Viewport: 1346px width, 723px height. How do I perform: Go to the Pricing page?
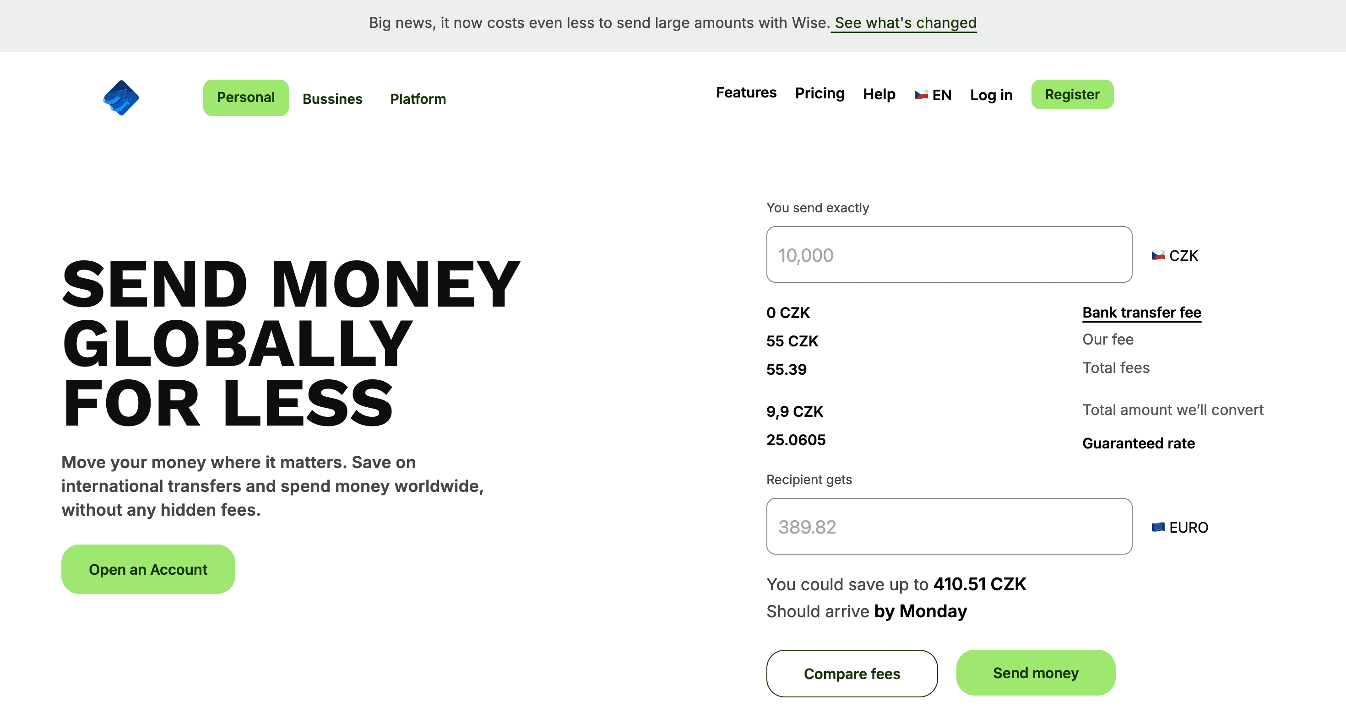pos(820,93)
